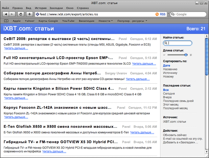Viewport: 209px width, 158px height.
Task: Adjust the Длина статьи slider handle
Action: (186, 55)
